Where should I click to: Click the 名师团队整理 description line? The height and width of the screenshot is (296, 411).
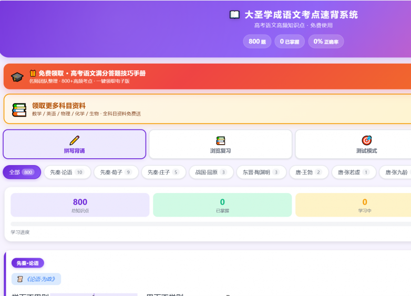coord(79,81)
